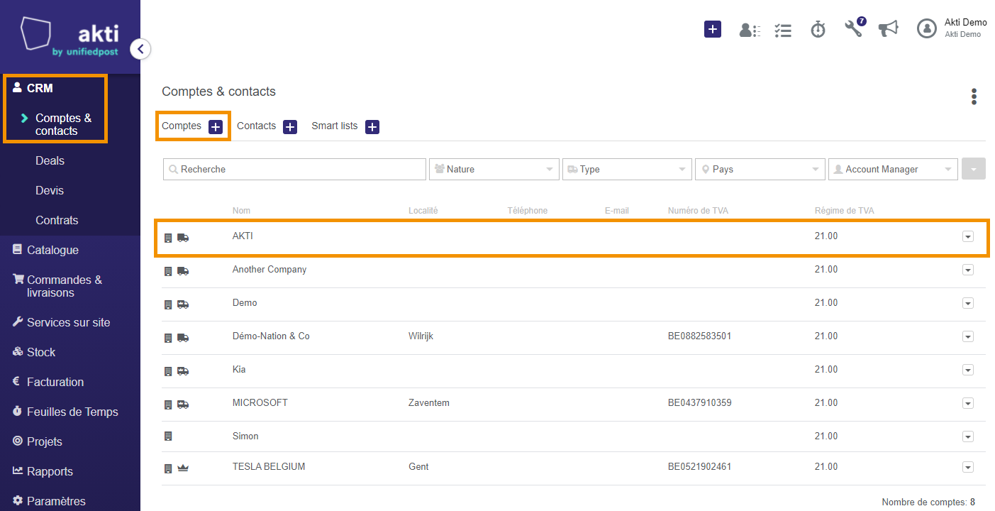995x511 pixels.
Task: Click the building icon in Simon row
Action: (x=168, y=436)
